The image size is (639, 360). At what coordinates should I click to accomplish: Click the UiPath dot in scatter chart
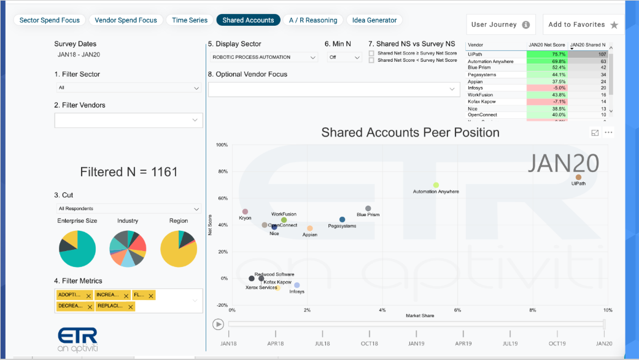pos(578,177)
